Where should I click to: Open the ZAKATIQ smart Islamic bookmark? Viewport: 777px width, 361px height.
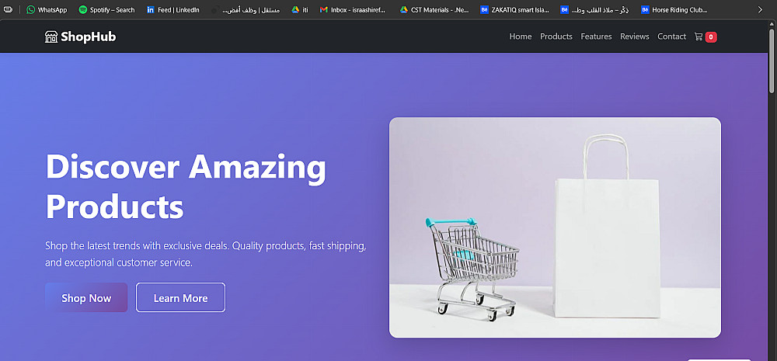[515, 9]
